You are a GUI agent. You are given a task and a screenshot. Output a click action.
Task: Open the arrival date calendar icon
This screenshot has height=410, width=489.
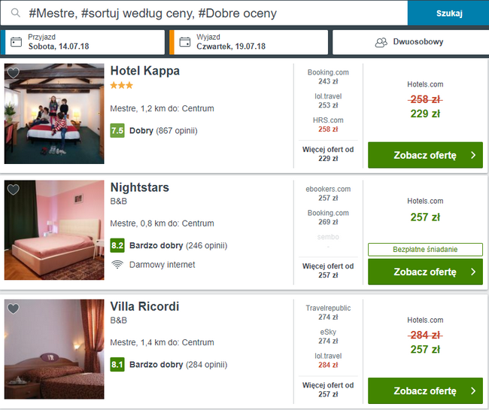[16, 42]
